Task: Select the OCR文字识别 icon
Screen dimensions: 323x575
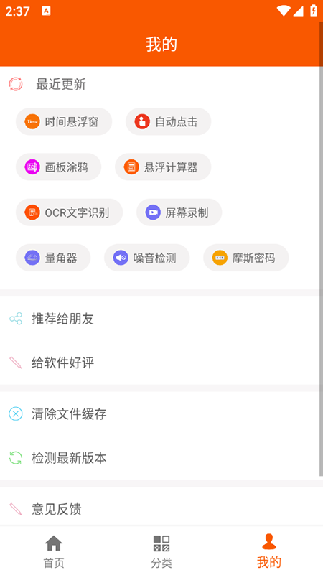Action: pyautogui.click(x=32, y=212)
